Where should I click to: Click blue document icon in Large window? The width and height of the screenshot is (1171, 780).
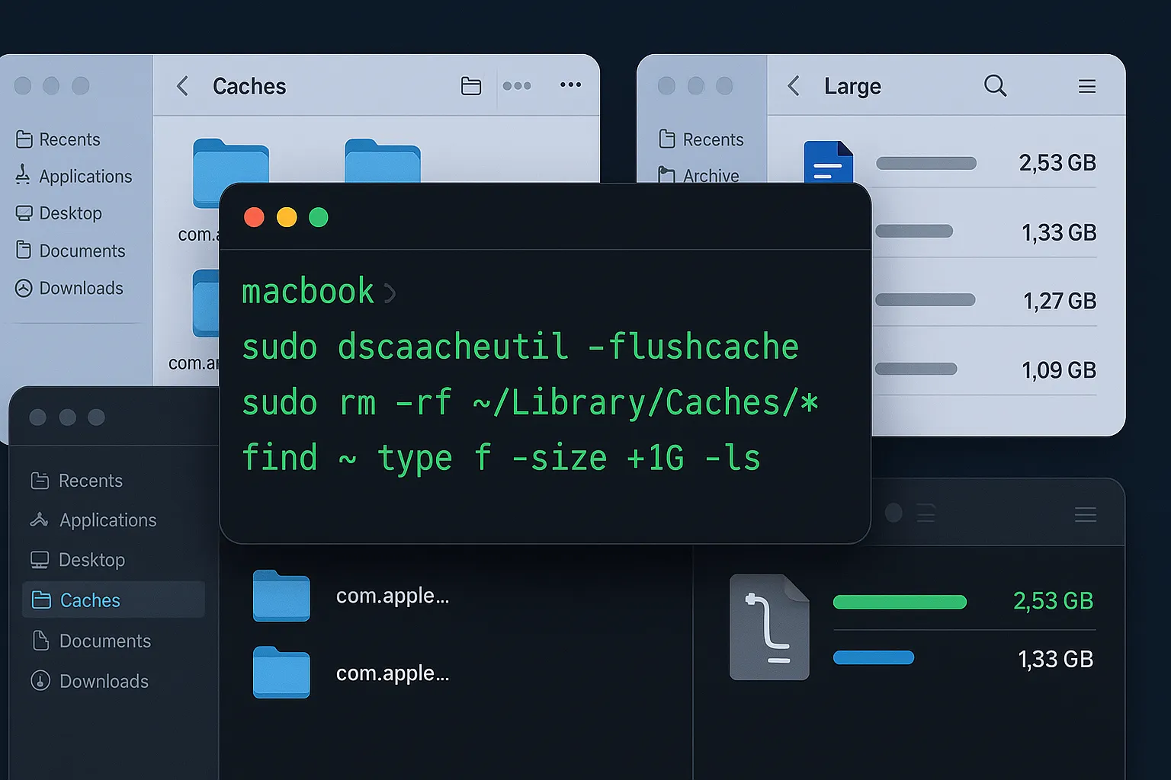click(828, 162)
